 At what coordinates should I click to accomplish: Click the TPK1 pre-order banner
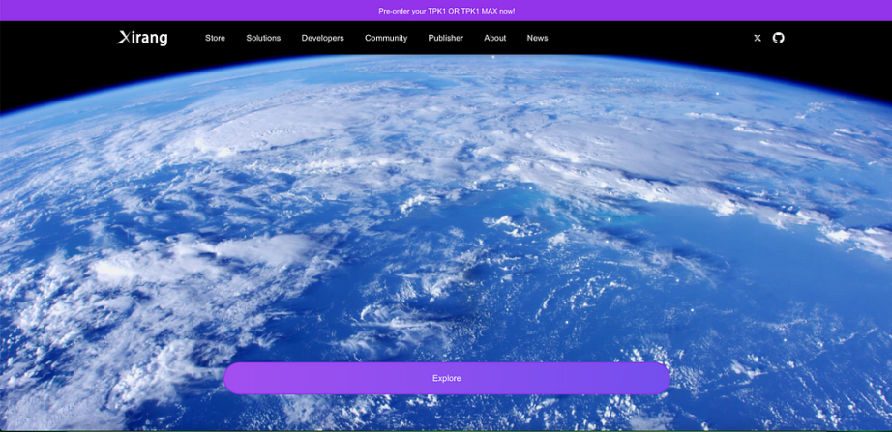point(447,11)
